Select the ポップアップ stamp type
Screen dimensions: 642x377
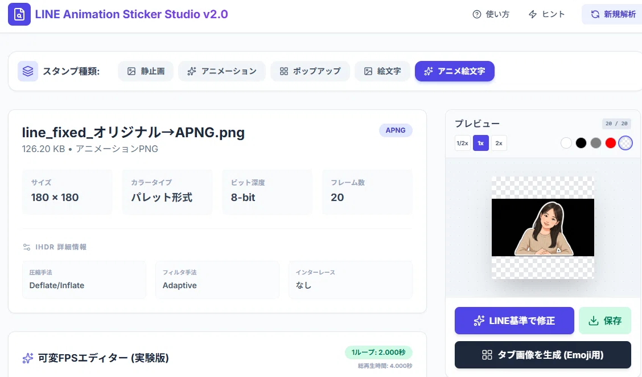[x=310, y=71]
